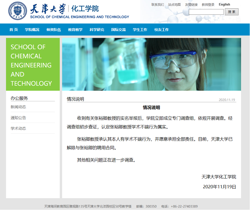Click inside the search input field
The height and width of the screenshot is (210, 250).
point(206,12)
